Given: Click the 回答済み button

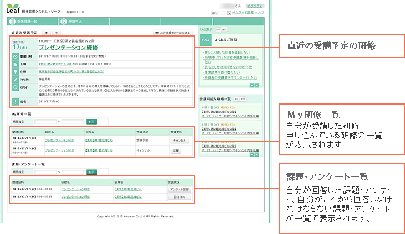Looking at the screenshot, I should point(180,197).
